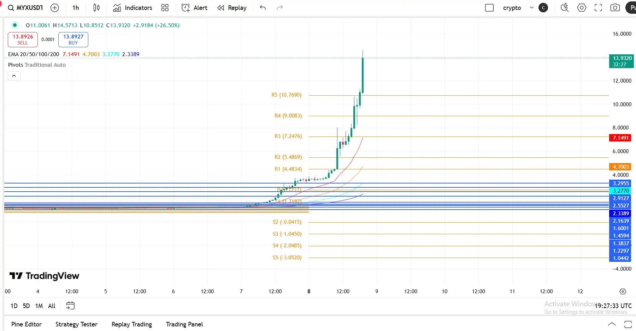Open the Trading Panel tab
The image size is (636, 331).
[x=184, y=324]
